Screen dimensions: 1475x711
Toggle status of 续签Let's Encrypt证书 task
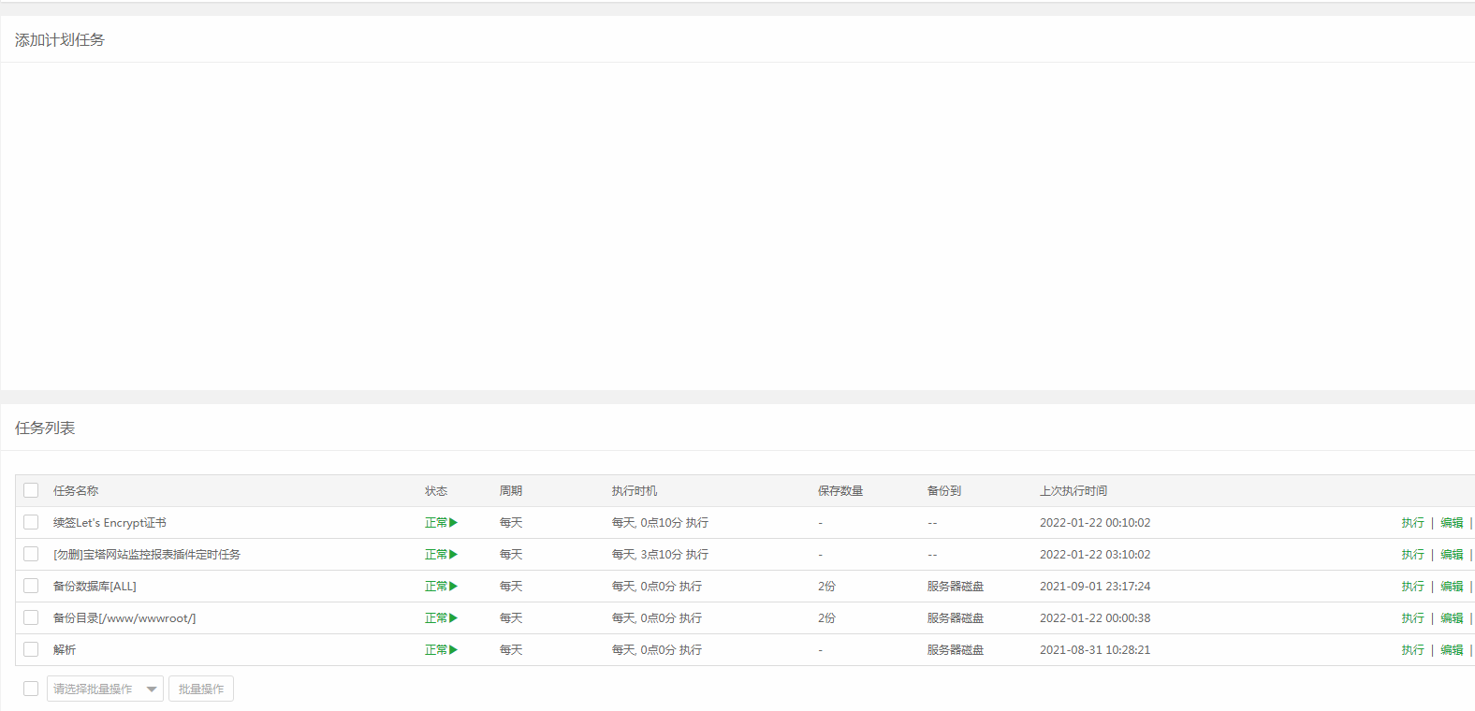(x=441, y=523)
